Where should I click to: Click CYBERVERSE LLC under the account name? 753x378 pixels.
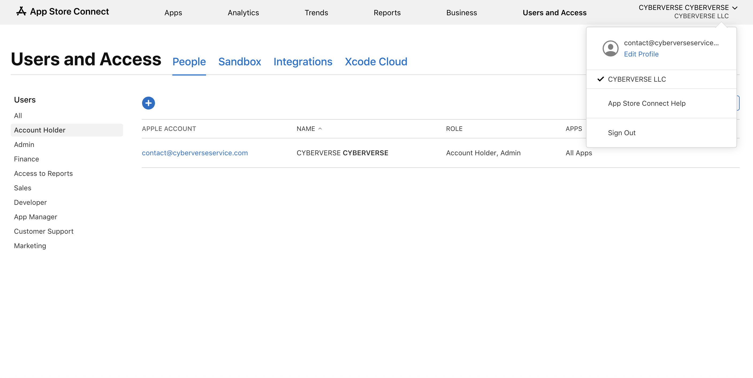(701, 16)
